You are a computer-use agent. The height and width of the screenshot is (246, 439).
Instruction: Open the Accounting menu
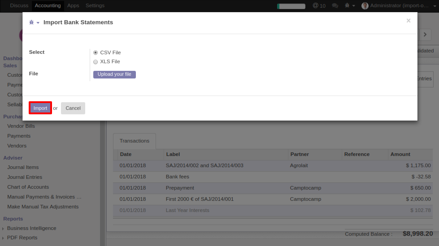click(48, 6)
